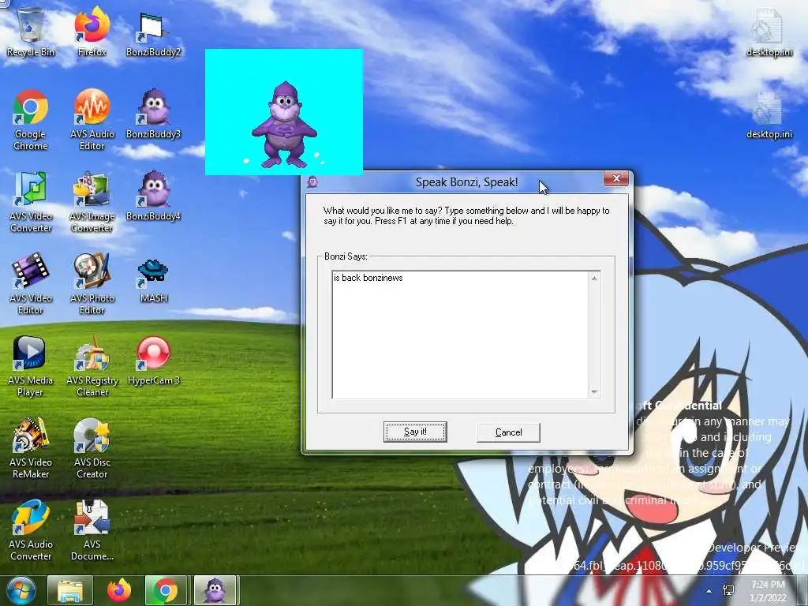Open Windows Explorer from the taskbar
Viewport: 808px width, 606px height.
point(70,590)
